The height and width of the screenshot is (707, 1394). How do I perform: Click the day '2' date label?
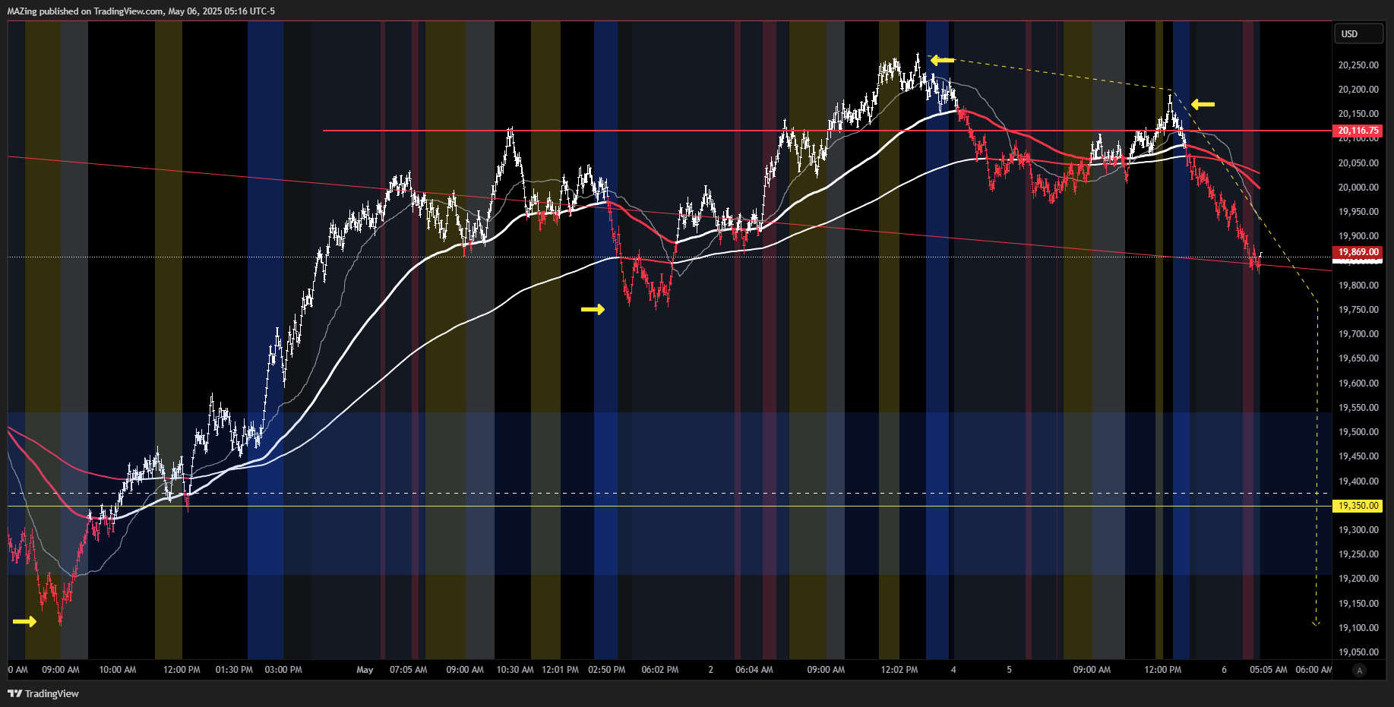coord(711,670)
